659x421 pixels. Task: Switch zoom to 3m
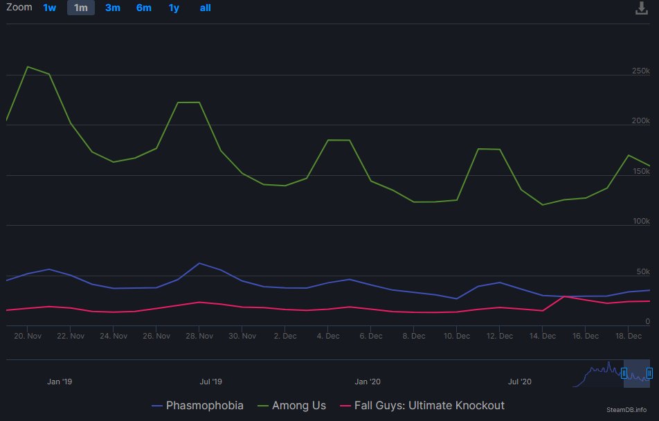pyautogui.click(x=113, y=8)
